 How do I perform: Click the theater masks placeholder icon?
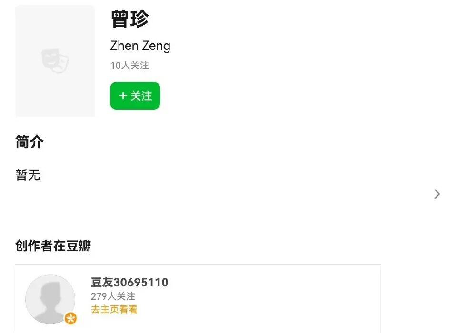tap(55, 61)
